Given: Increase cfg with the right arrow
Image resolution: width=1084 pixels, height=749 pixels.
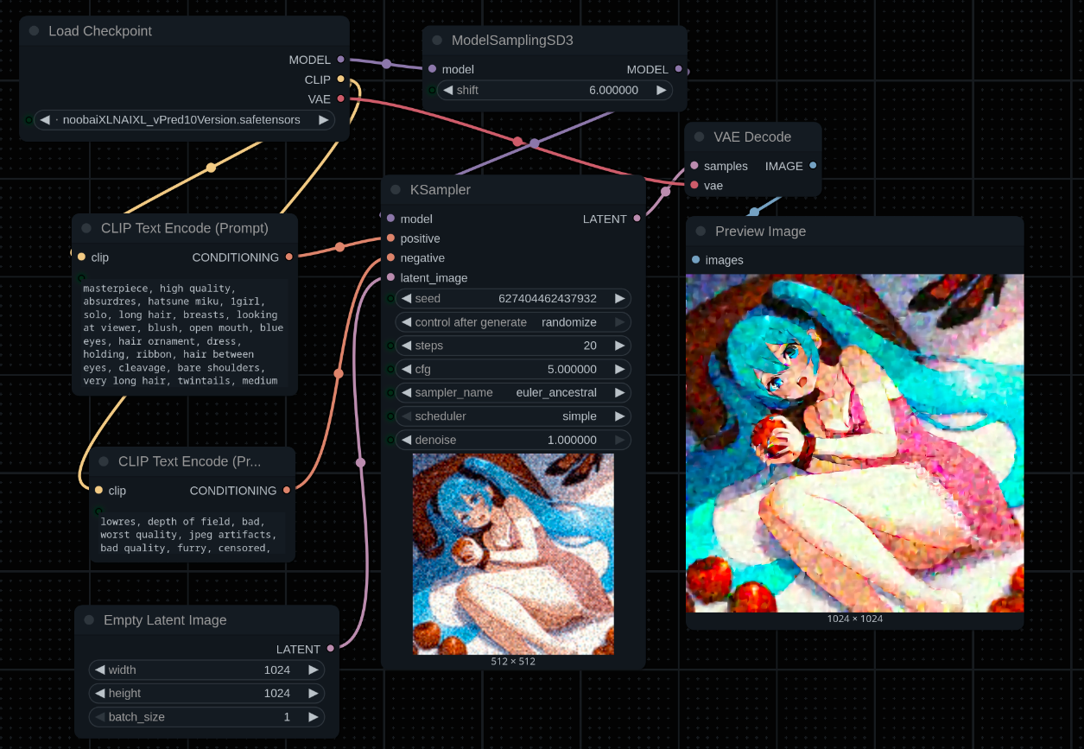Looking at the screenshot, I should 619,369.
